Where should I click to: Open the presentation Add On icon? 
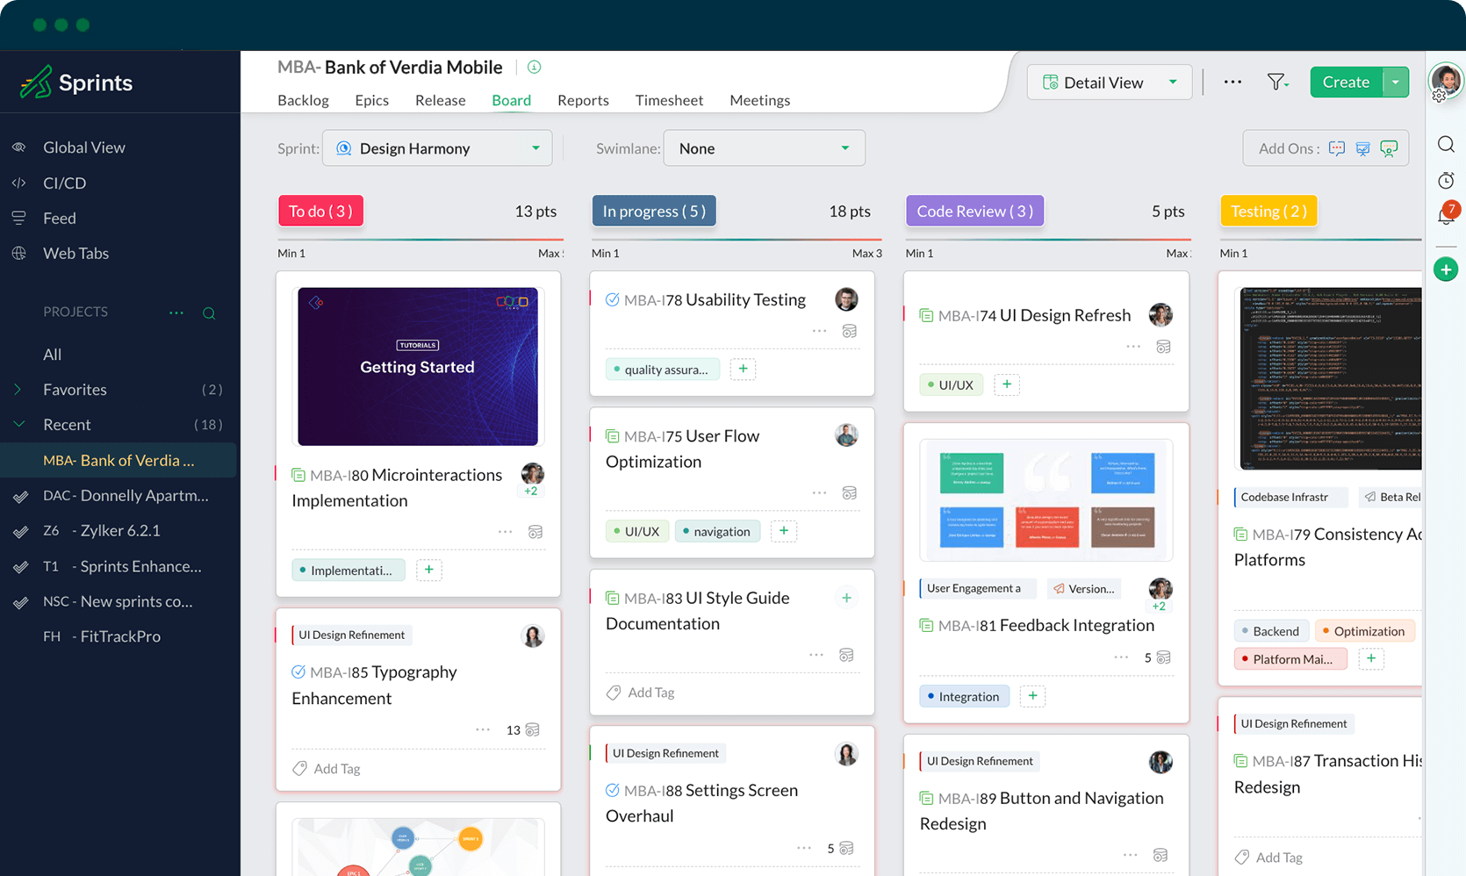1362,148
